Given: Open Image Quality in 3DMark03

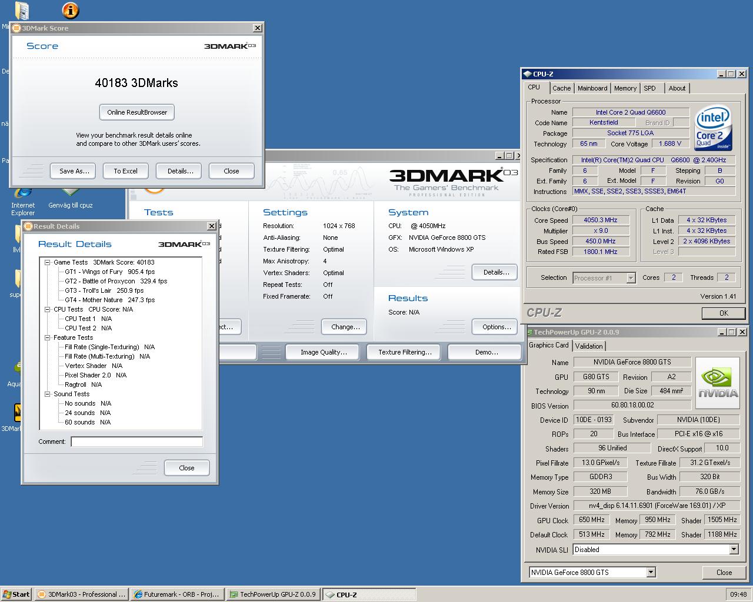Looking at the screenshot, I should (x=323, y=352).
